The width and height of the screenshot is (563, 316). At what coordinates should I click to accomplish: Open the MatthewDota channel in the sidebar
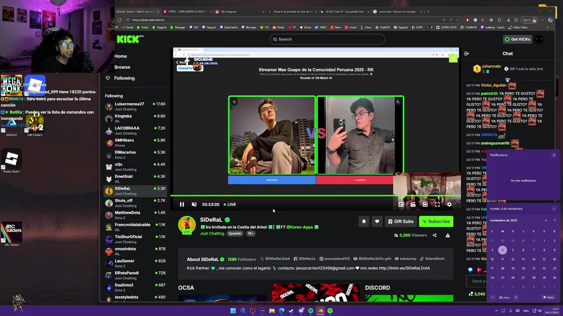tap(135, 215)
